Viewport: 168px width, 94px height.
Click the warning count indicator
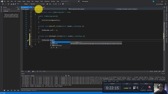coord(33,71)
